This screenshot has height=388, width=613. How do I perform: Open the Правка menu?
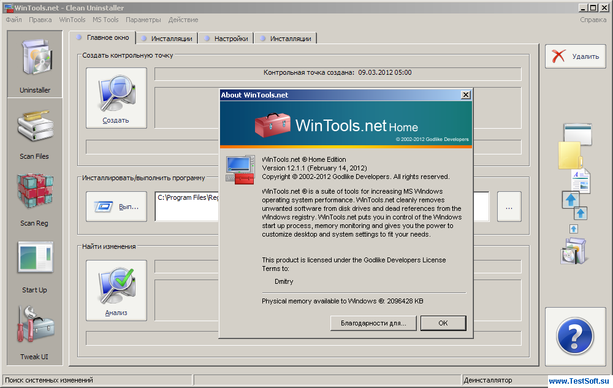click(40, 20)
